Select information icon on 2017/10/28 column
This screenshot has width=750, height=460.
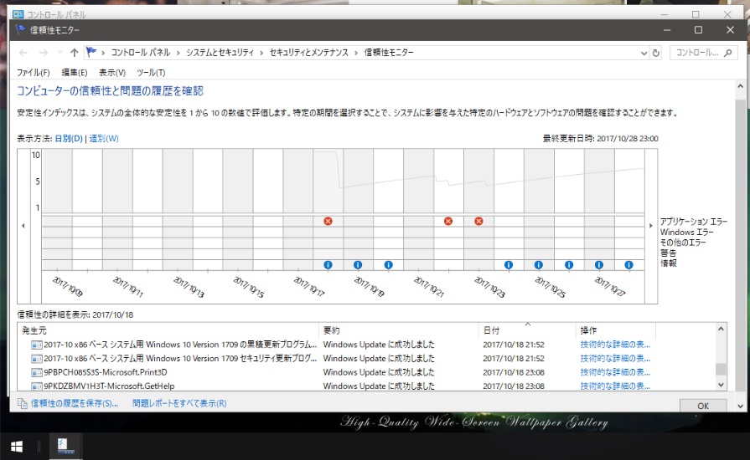click(629, 265)
